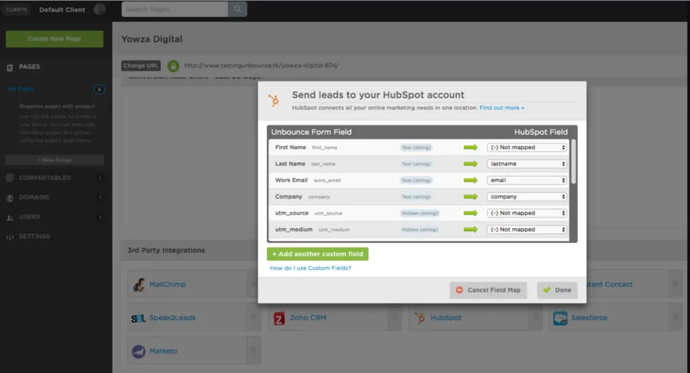Viewport: 690px width, 373px height.
Task: Click the Salesforce cloud icon
Action: [x=560, y=318]
